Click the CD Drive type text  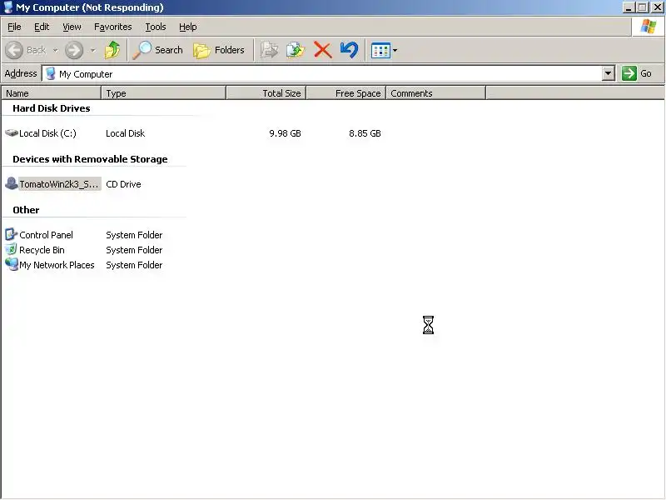click(x=123, y=184)
